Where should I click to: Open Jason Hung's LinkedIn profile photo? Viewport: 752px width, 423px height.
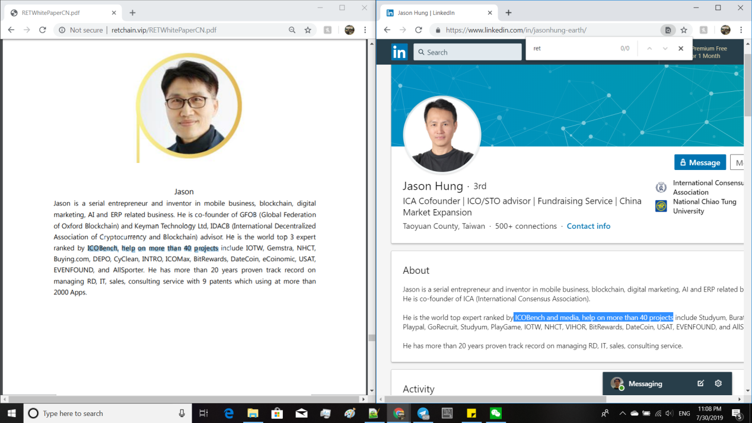pos(442,134)
